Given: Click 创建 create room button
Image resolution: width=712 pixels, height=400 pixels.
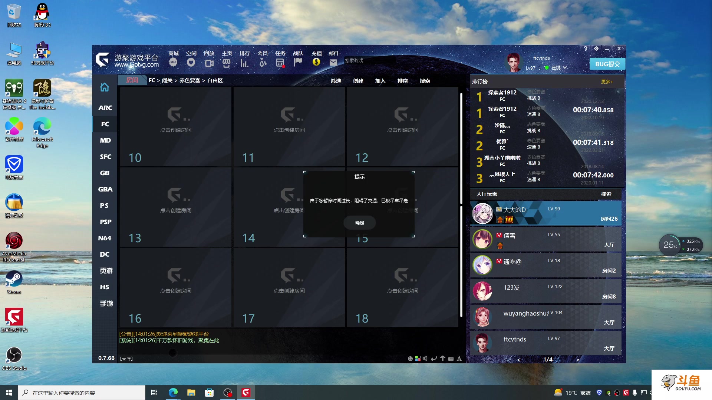Looking at the screenshot, I should 358,81.
